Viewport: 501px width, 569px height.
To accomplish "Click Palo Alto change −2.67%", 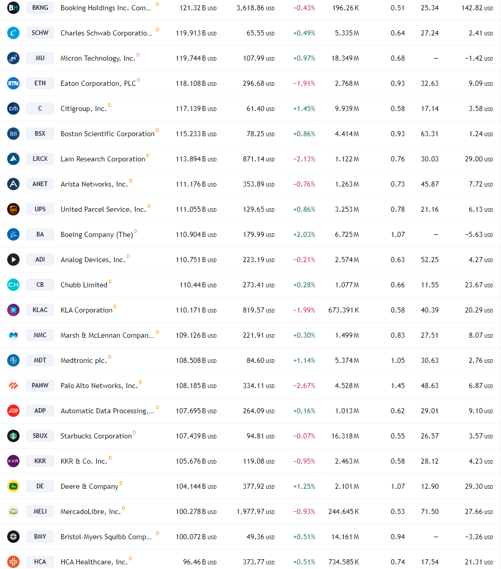I will pos(304,386).
